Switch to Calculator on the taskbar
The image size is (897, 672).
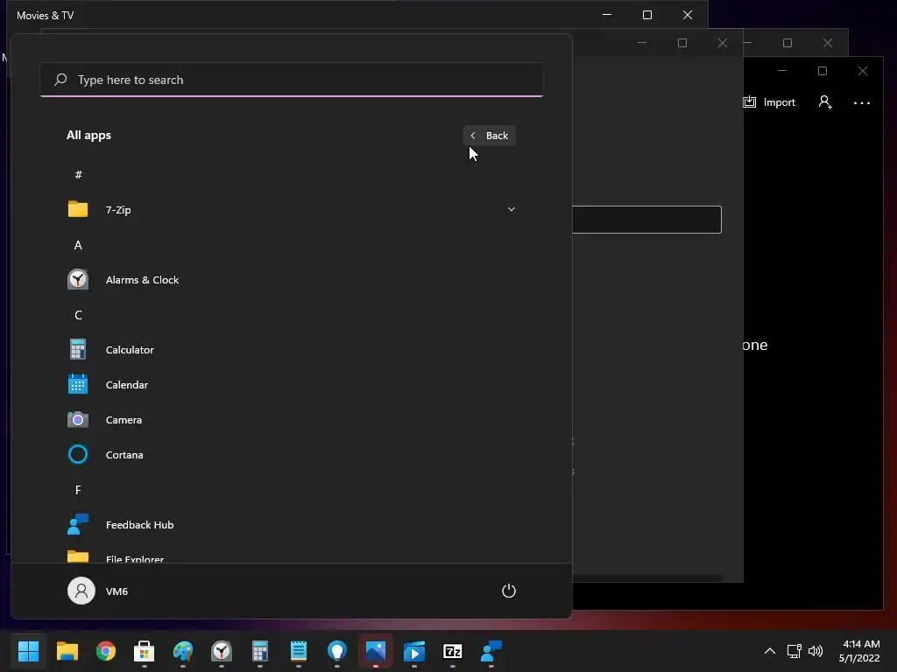[x=259, y=651]
